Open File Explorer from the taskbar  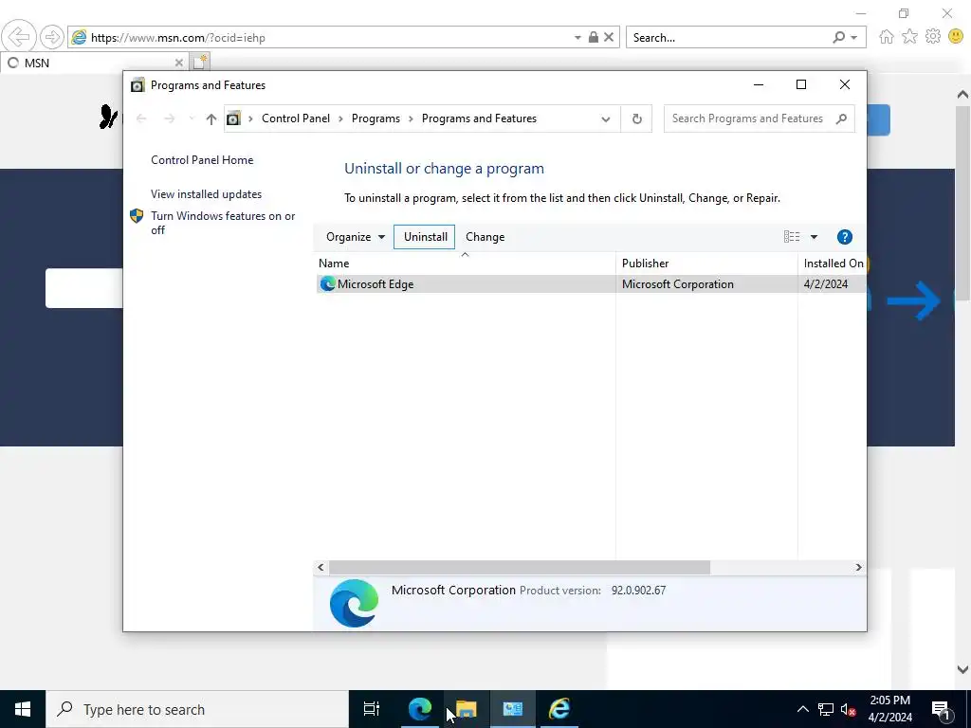(467, 709)
